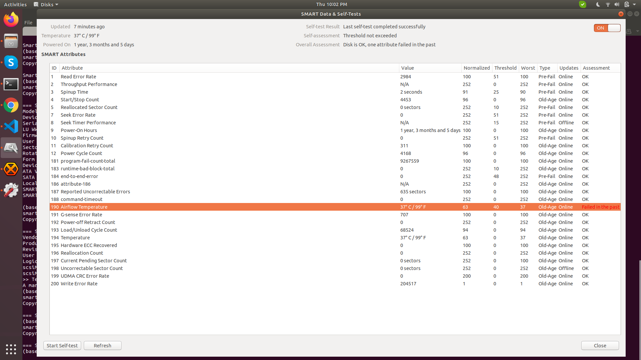Toggle night mode moon icon
641x360 pixels.
598,4
